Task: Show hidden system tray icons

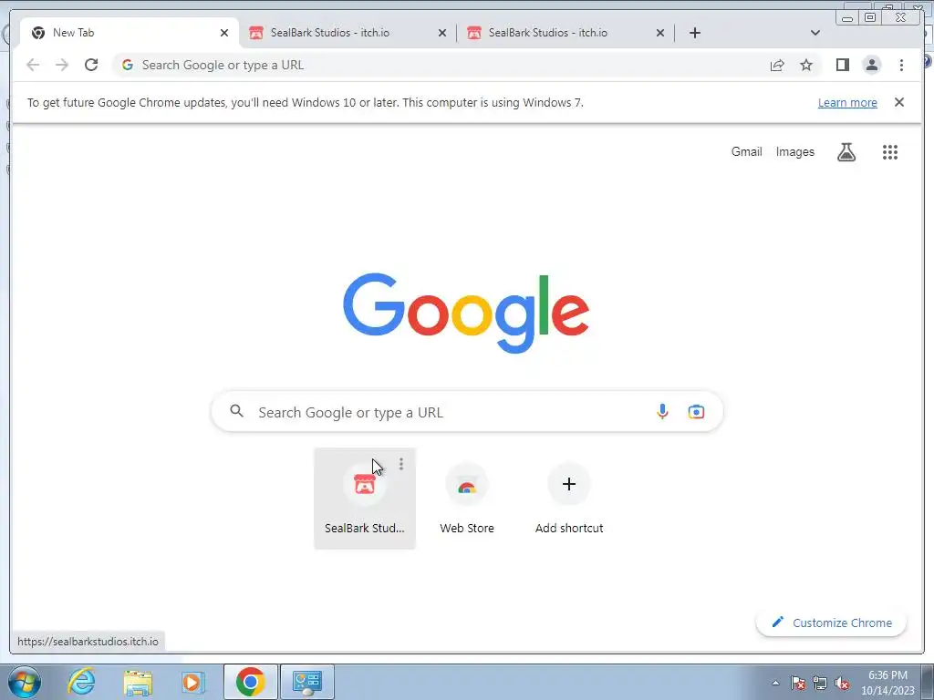Action: point(775,683)
